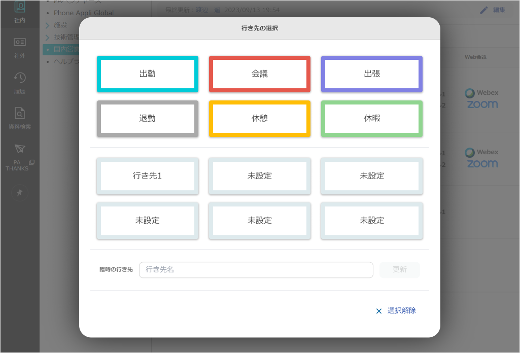Click the 編集 edit button
520x353 pixels.
coord(493,10)
